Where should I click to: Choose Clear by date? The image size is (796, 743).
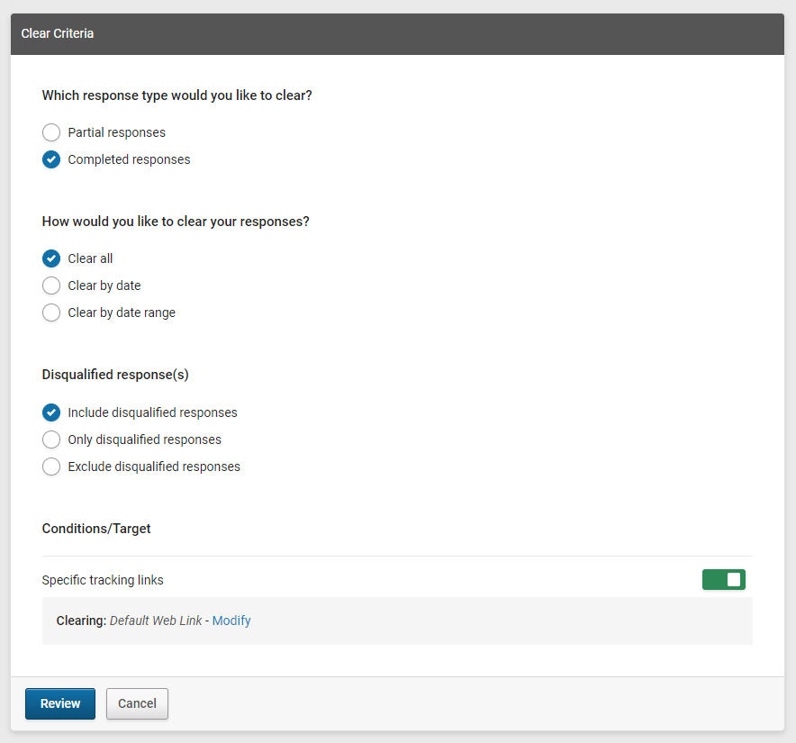coord(51,285)
